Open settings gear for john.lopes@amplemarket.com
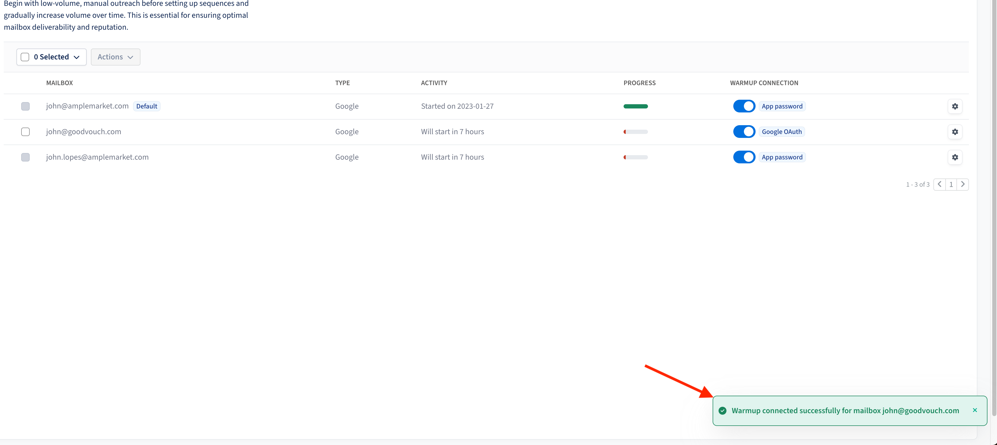997x445 pixels. (955, 157)
